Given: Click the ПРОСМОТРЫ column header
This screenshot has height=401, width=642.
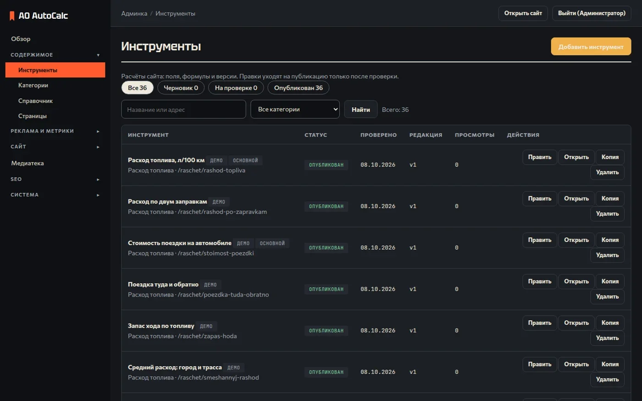Looking at the screenshot, I should (475, 135).
